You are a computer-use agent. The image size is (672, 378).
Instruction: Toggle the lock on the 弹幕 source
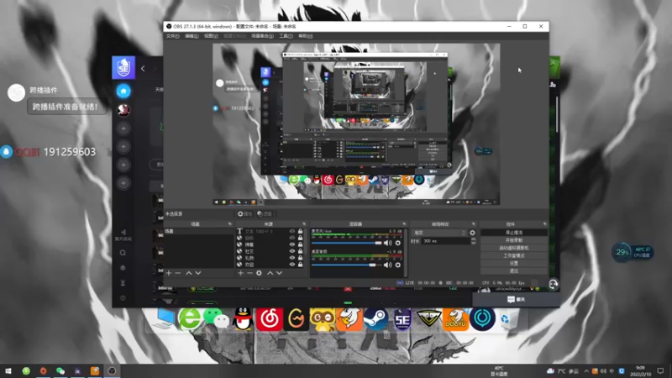coord(300,244)
